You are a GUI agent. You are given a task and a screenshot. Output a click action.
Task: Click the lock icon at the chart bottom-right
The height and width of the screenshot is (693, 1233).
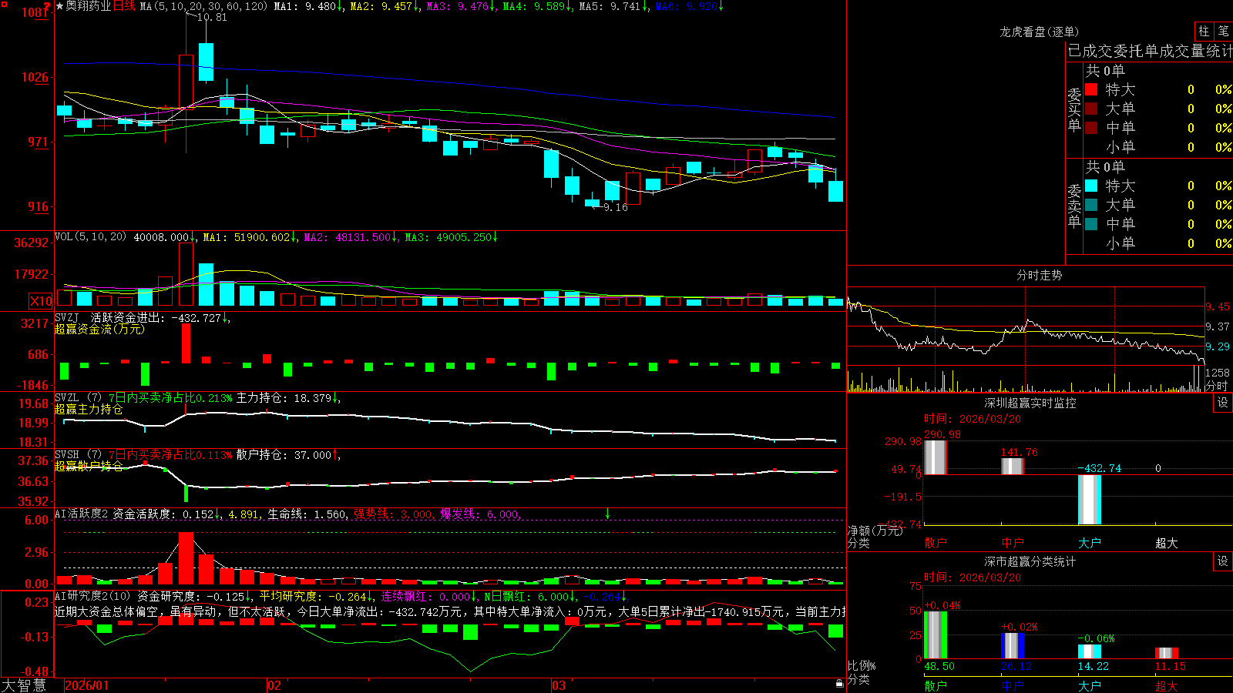[839, 684]
